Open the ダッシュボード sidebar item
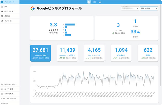162x105 pixels. point(10,2)
